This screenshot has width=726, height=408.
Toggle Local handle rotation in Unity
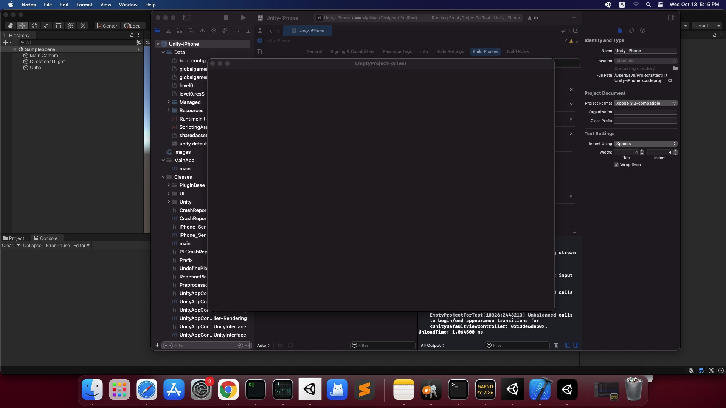pyautogui.click(x=133, y=26)
